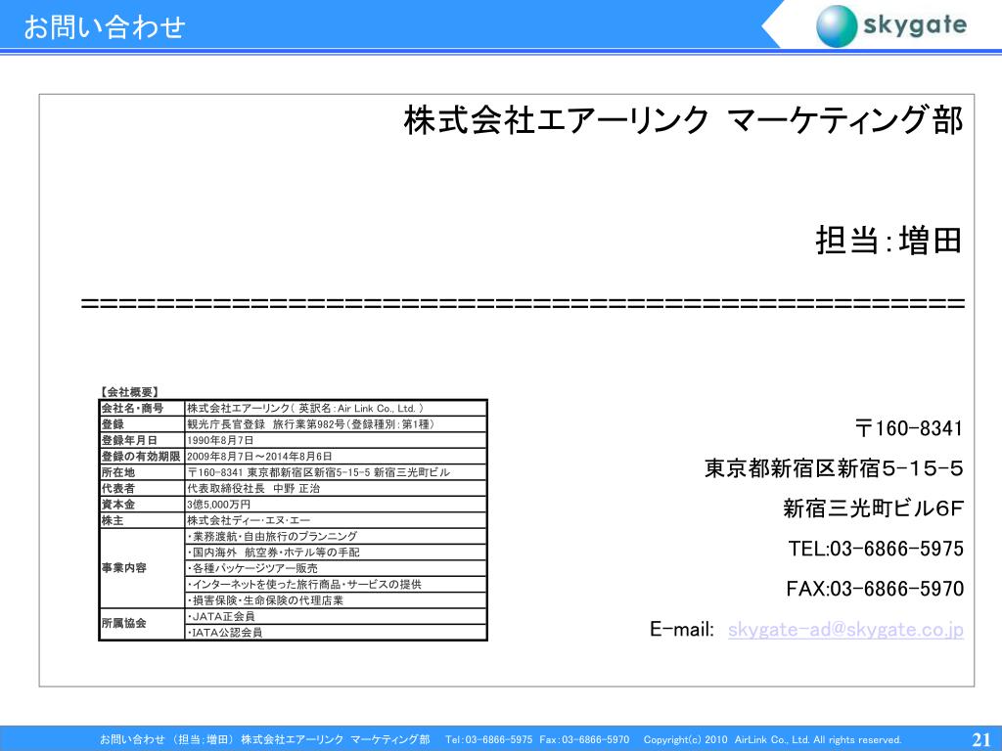Select the 1990年8月7日 date cell
The image size is (1002, 751).
[337, 440]
